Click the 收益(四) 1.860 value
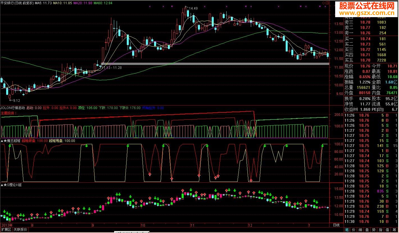The width and height of the screenshot is (399, 233). (365, 109)
